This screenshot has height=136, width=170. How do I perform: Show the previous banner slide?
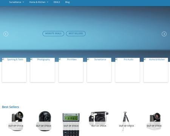pos(6,34)
